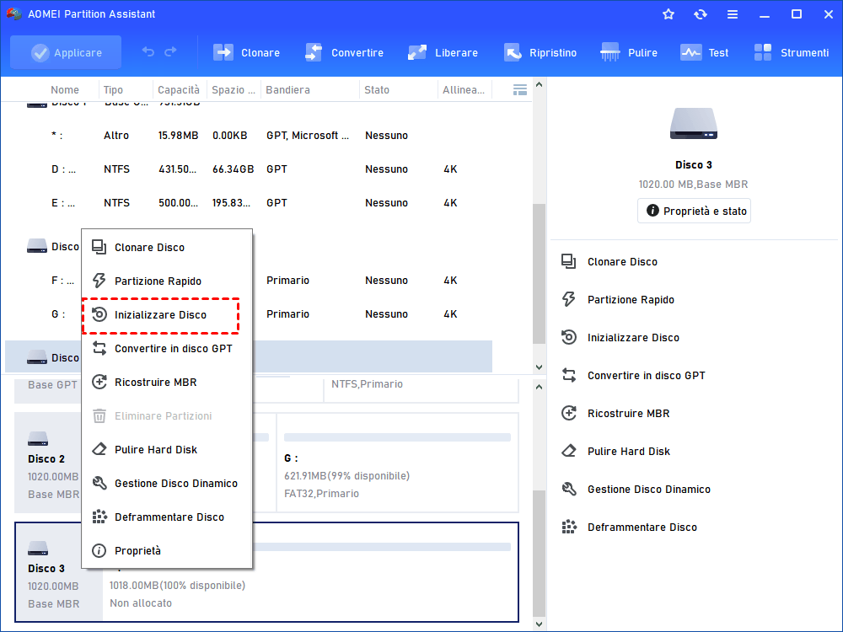Select the Disco 2 block in disk map
Screen dimensions: 843x632
point(47,463)
